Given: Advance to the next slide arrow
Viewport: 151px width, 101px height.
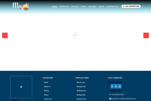Looking at the screenshot, I should click(x=146, y=35).
